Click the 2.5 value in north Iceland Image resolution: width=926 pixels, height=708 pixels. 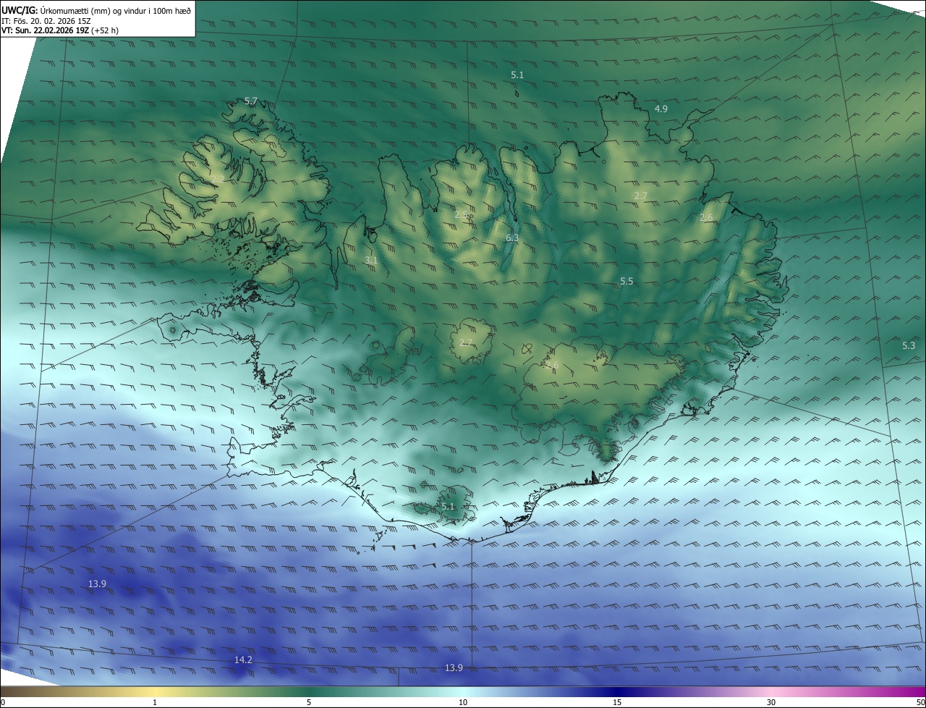[x=462, y=214]
